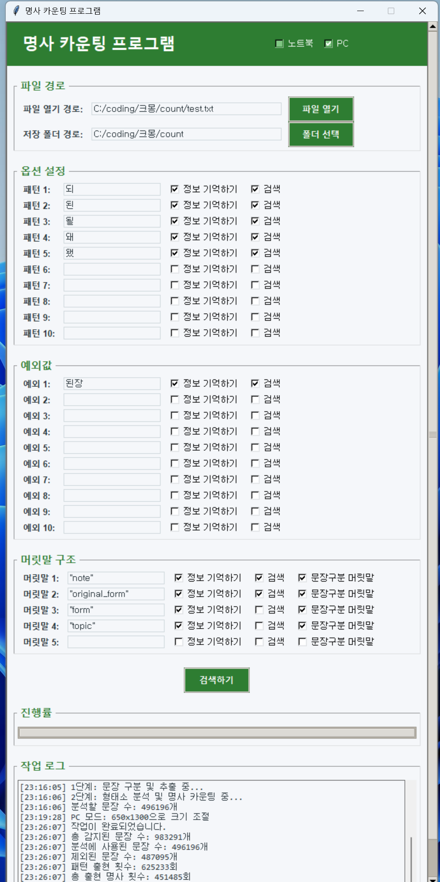Toggle 정보 기억하기 for 패턴 3
The height and width of the screenshot is (882, 440).
tap(175, 221)
